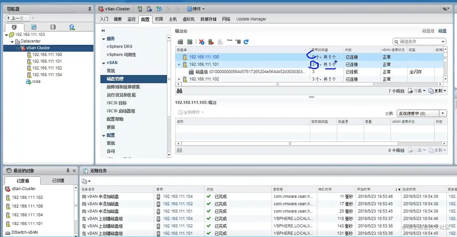Open the 导出 export menu in upper table
457x237 pixels.
tap(417, 91)
